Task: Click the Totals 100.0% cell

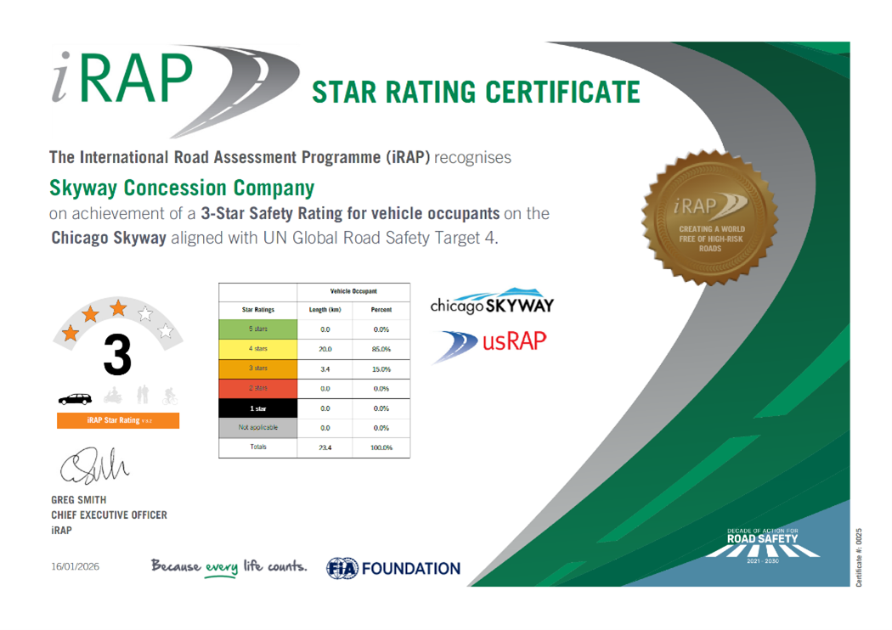Action: click(381, 447)
